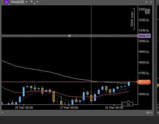Open the XAUUSD symbol dropdown
The image size is (159, 124).
(26, 2)
